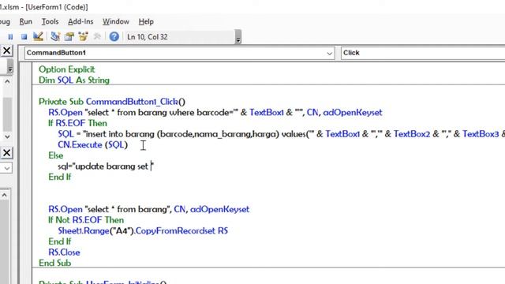This screenshot has width=505, height=284.
Task: Click the first End If line
Action: pyautogui.click(x=60, y=177)
